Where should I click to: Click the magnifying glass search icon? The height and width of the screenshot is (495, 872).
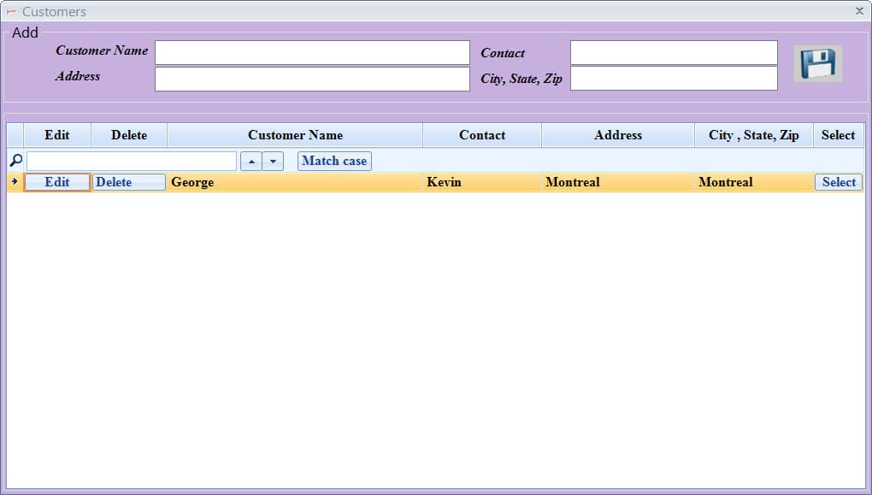(16, 161)
